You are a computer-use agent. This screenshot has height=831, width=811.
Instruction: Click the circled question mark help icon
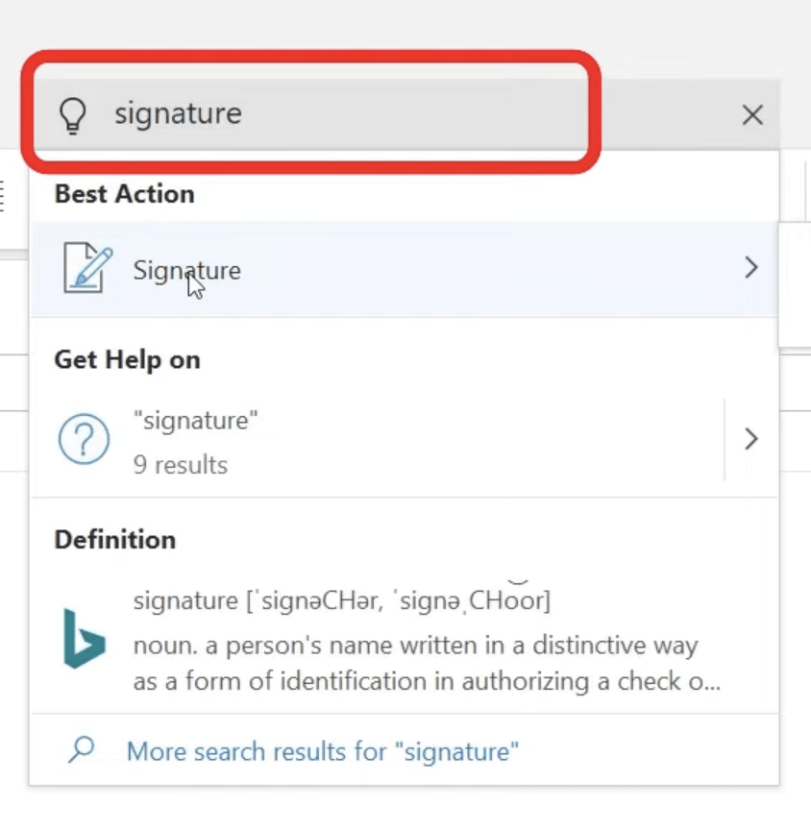(x=84, y=439)
